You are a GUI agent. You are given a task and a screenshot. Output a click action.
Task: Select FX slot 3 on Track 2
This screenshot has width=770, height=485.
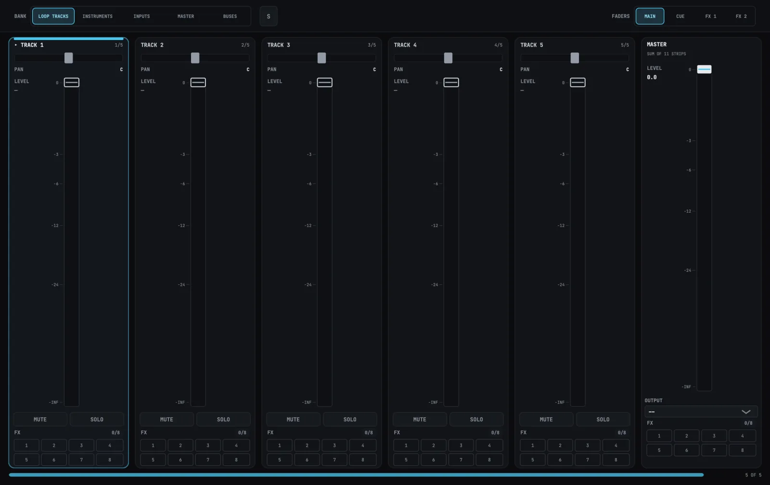tap(208, 446)
